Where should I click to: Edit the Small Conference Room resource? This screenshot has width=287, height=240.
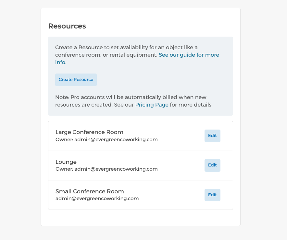pyautogui.click(x=212, y=195)
